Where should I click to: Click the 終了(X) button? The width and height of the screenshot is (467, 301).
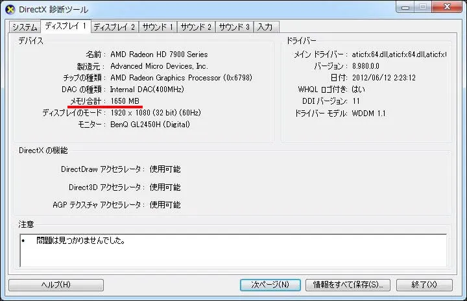click(424, 285)
